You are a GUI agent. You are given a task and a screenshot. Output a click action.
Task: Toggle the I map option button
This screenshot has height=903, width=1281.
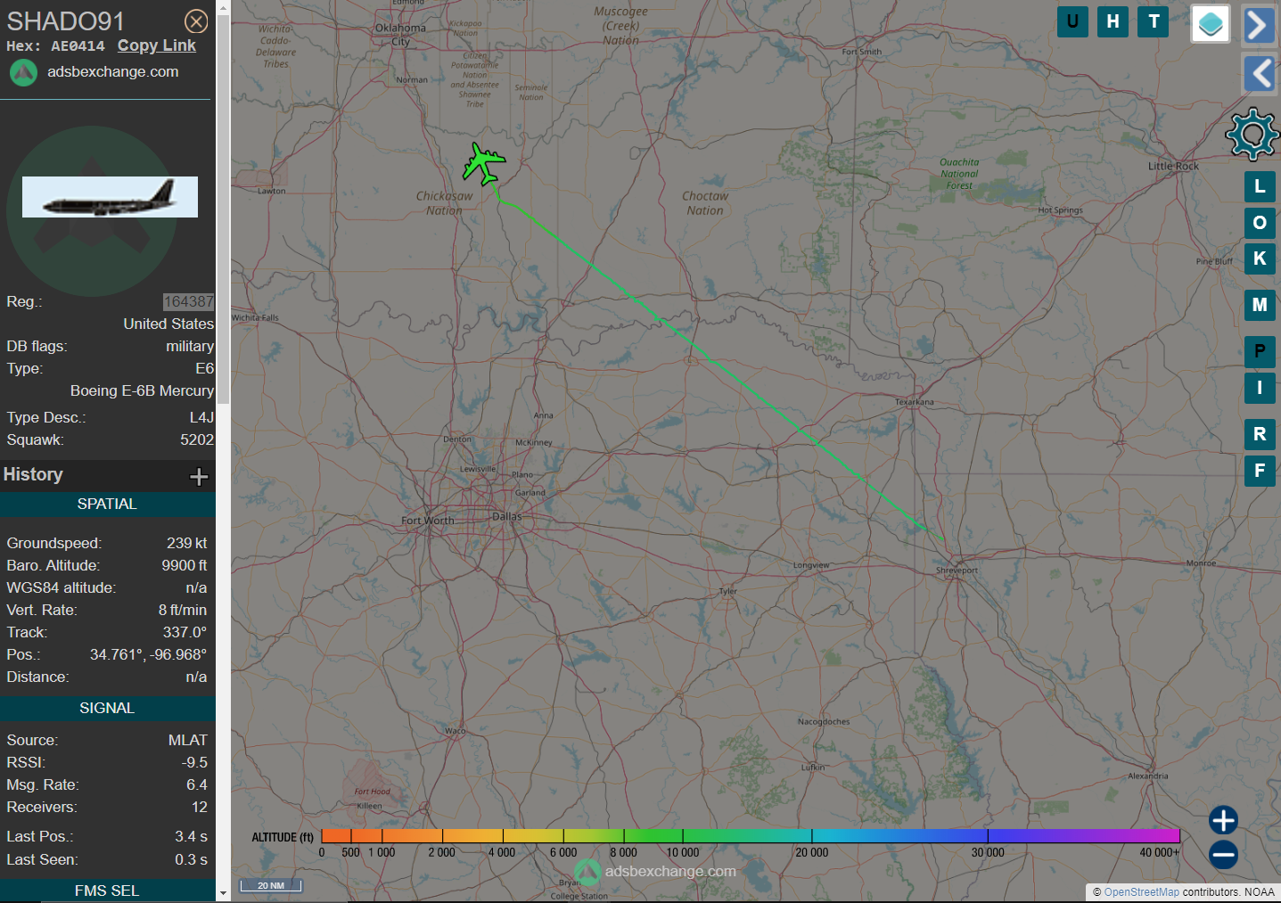[x=1260, y=388]
